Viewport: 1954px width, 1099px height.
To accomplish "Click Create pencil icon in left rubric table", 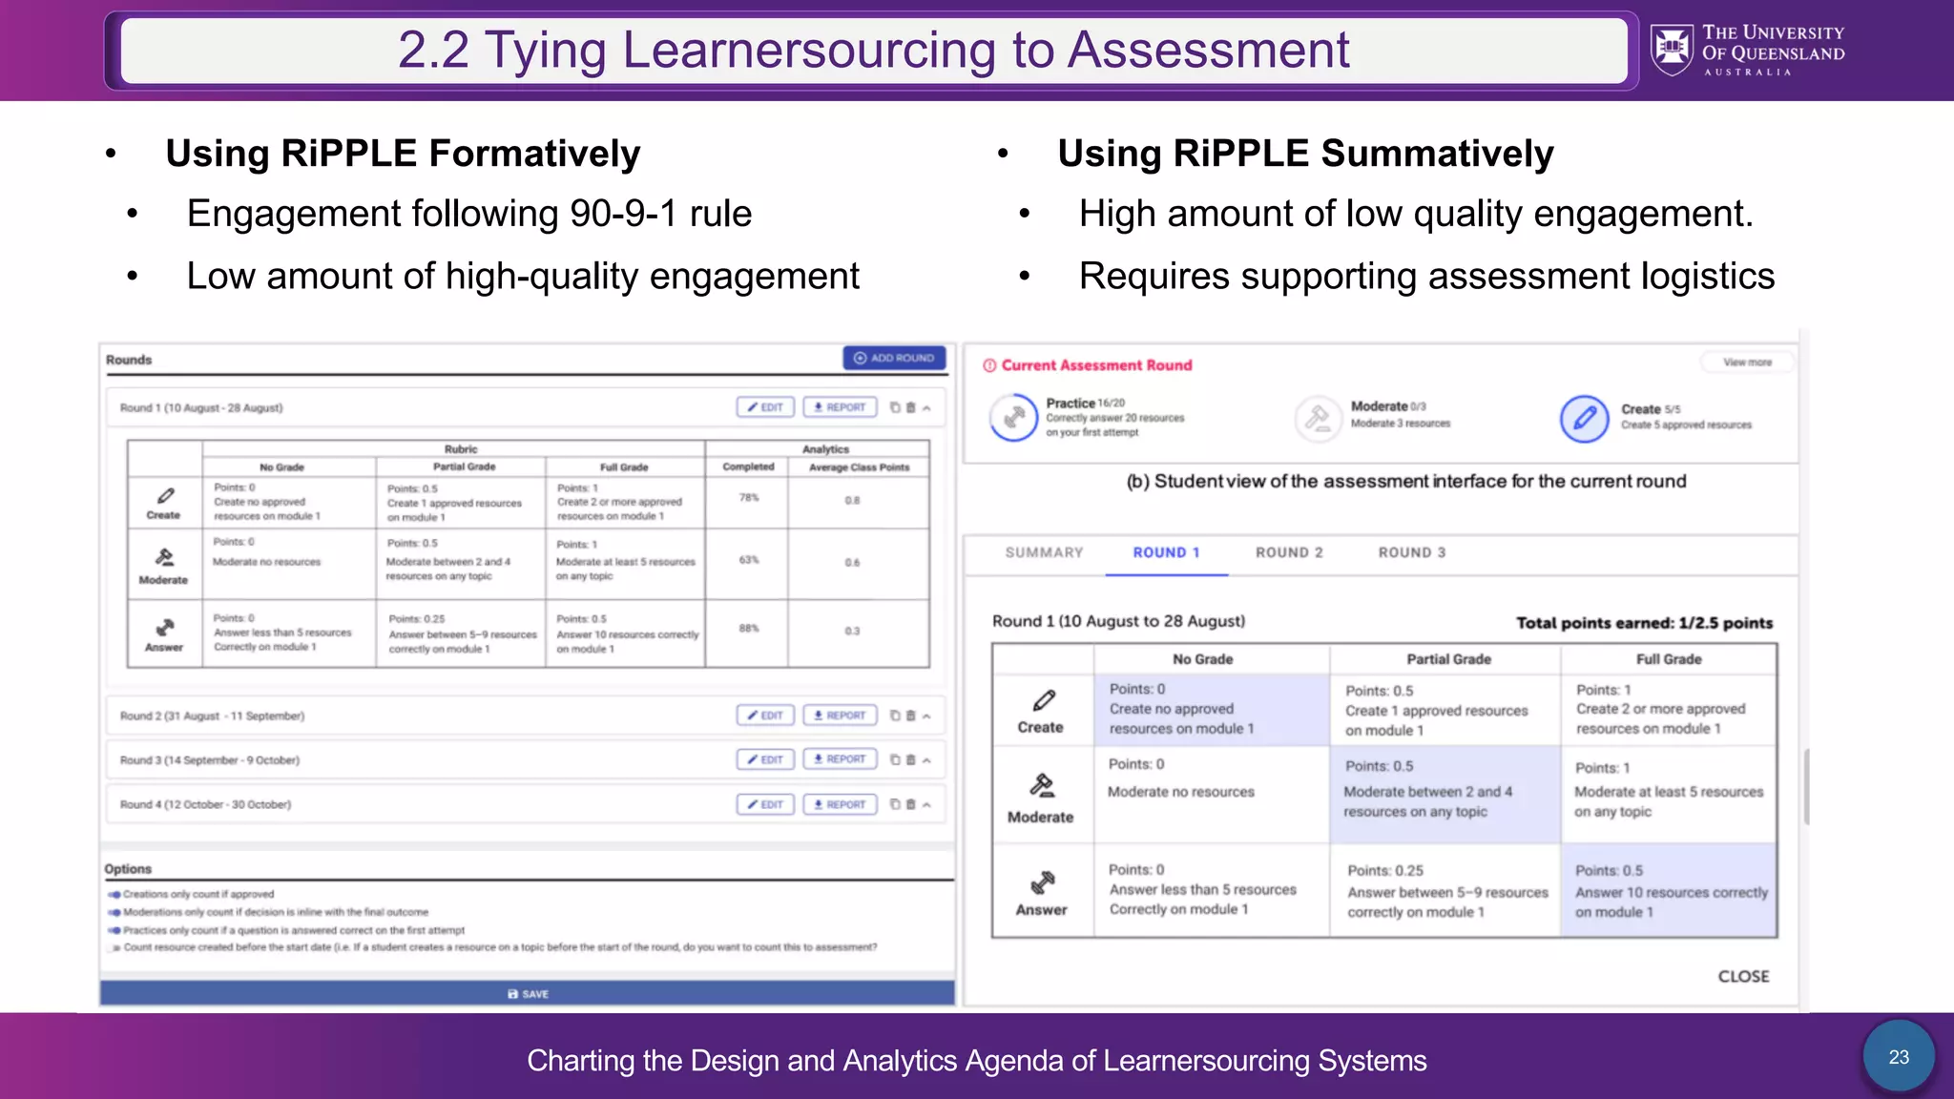I will pyautogui.click(x=165, y=496).
